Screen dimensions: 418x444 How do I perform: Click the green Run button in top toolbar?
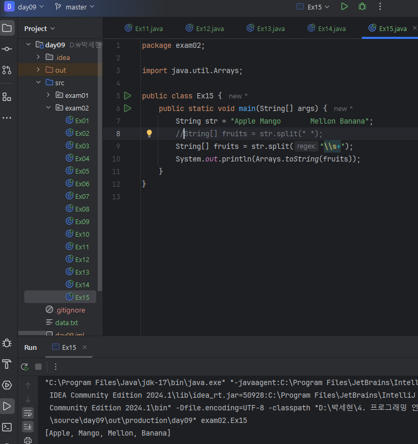(x=344, y=7)
